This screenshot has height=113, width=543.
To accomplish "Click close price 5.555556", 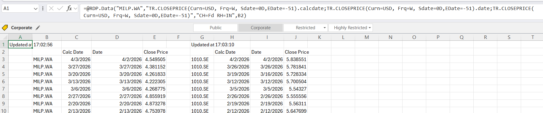I will tap(296, 96).
